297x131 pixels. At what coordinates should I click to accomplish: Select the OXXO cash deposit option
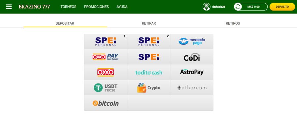[106, 72]
